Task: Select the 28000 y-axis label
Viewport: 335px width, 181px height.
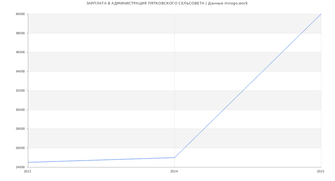Action: point(20,129)
